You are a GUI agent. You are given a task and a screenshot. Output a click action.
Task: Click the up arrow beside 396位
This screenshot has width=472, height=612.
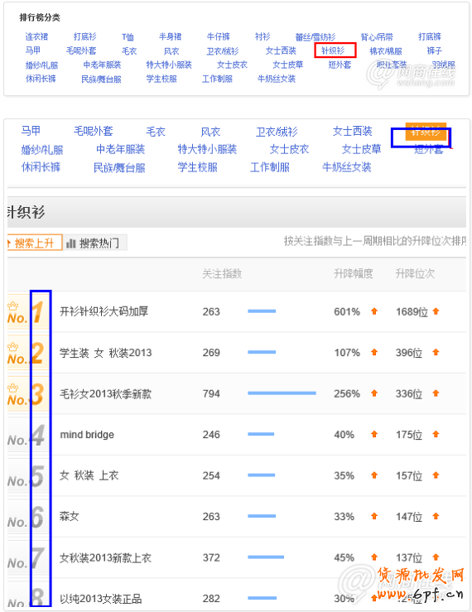coord(436,353)
